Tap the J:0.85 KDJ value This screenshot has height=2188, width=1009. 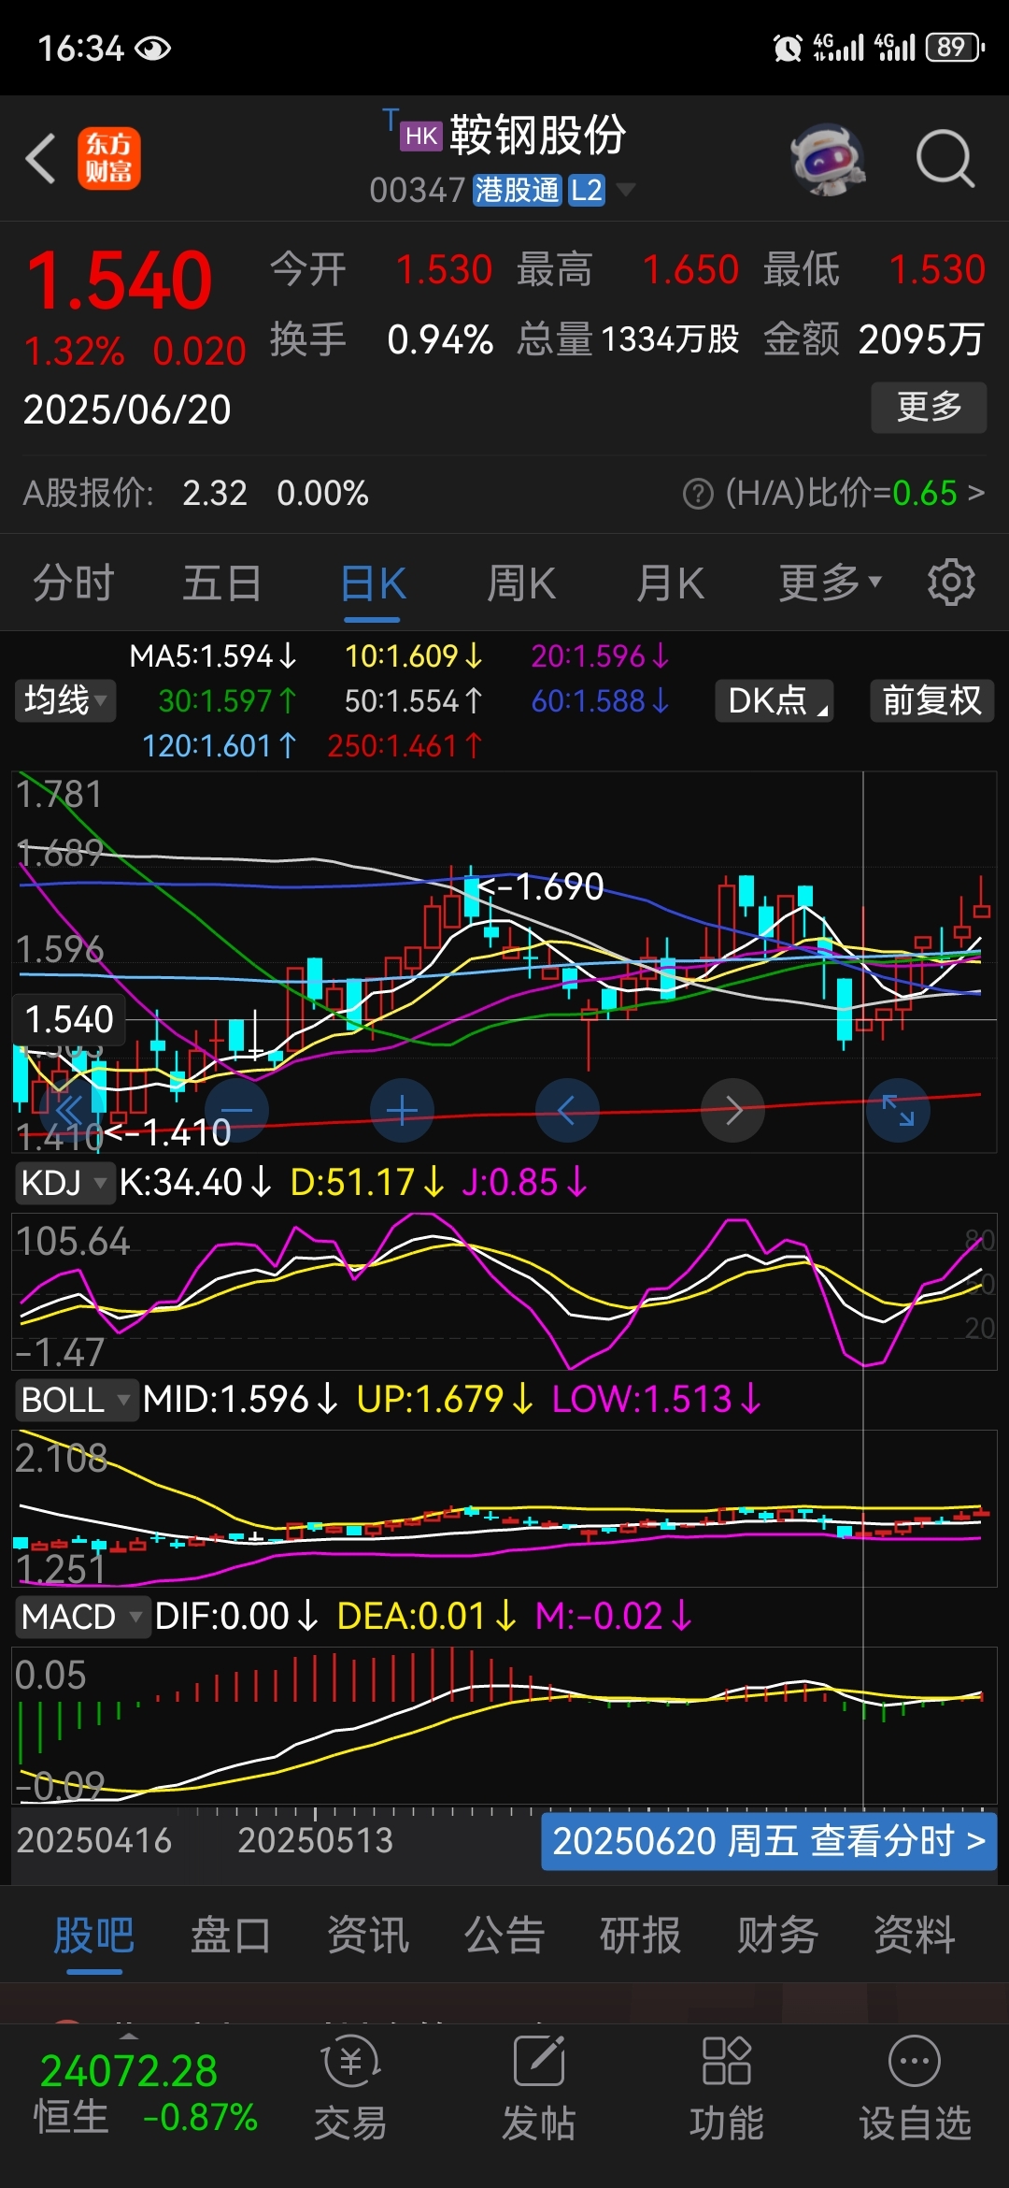coord(525,1183)
